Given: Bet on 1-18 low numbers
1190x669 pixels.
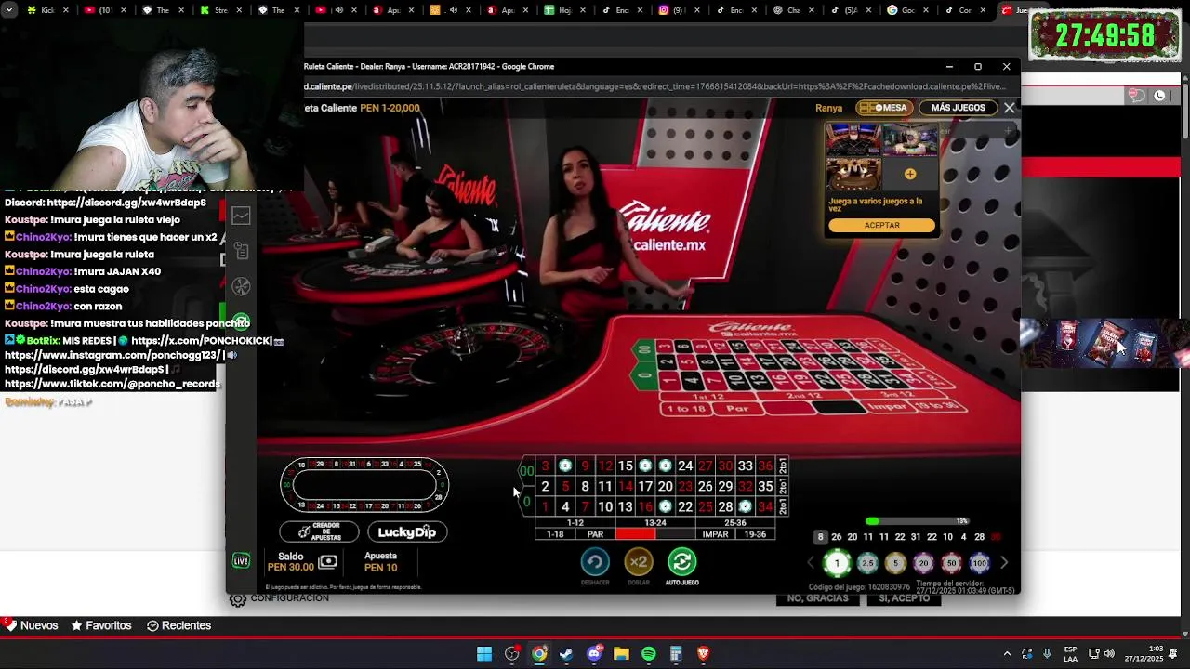Looking at the screenshot, I should tap(555, 534).
